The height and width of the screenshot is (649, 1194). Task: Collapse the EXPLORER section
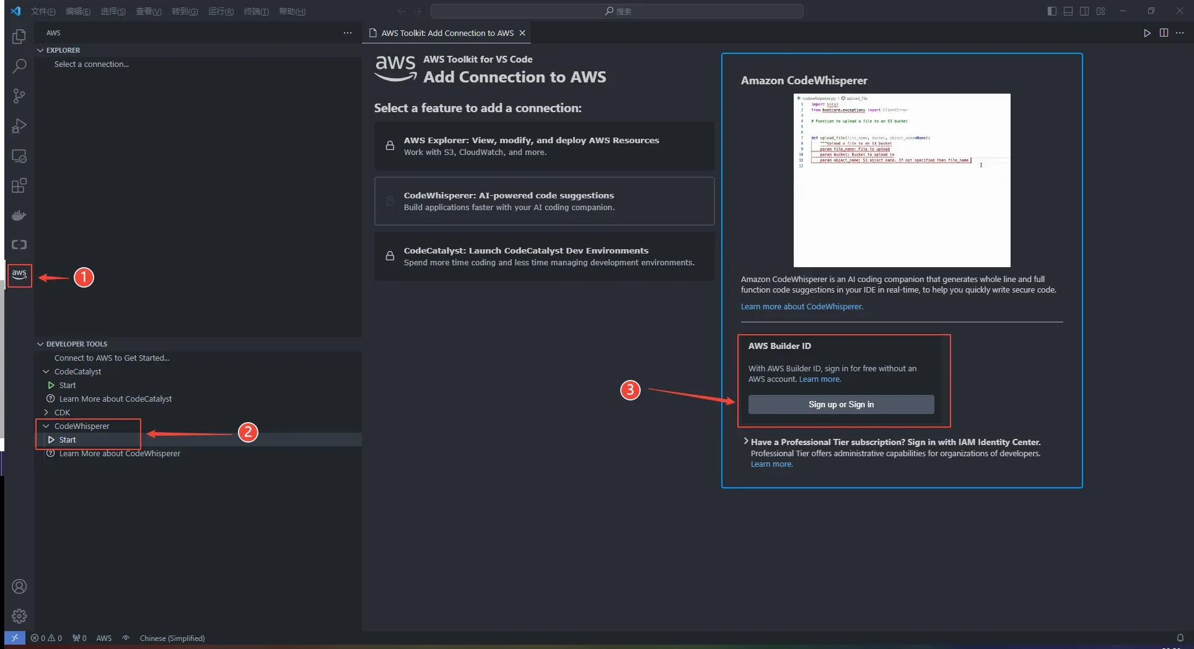[x=40, y=50]
